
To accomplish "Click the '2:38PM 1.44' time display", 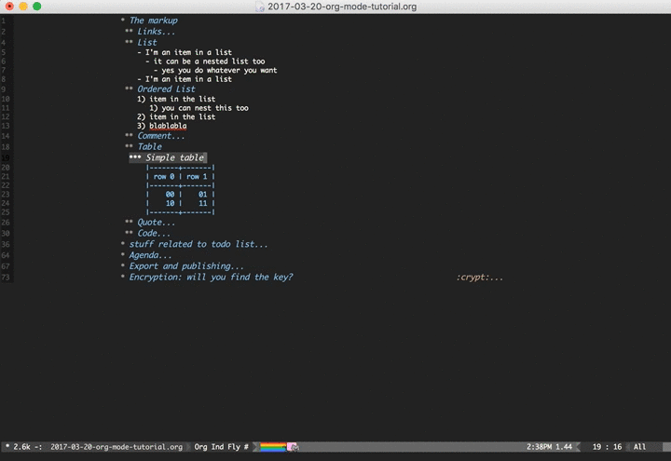I will coord(550,447).
